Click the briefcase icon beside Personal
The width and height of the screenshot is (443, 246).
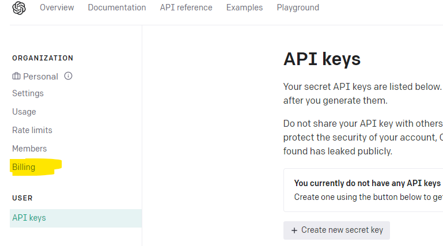tap(16, 76)
